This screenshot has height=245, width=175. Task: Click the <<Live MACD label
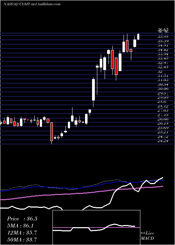[x=147, y=236]
